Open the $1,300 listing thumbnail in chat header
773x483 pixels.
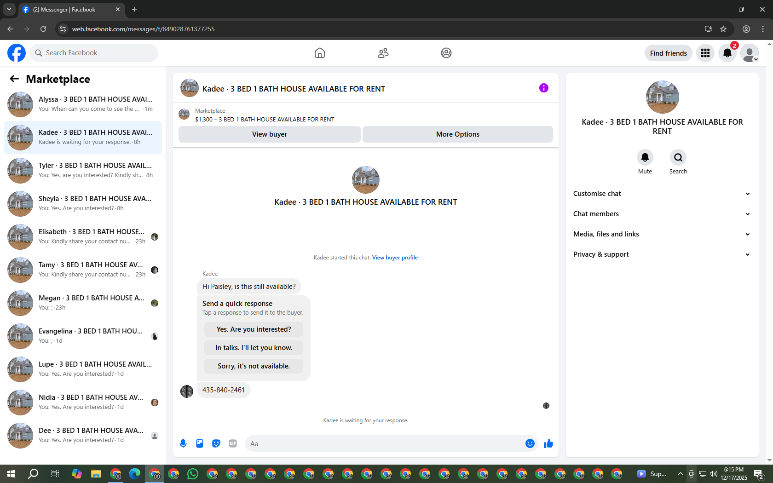(184, 114)
